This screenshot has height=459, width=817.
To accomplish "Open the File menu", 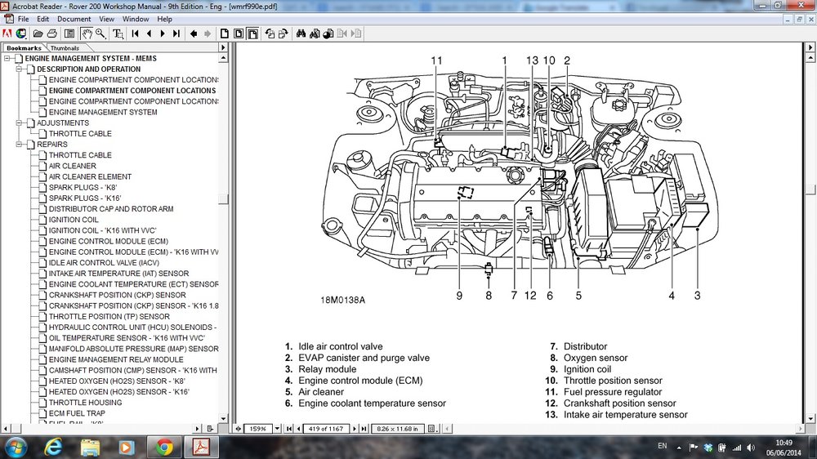I will pos(24,19).
